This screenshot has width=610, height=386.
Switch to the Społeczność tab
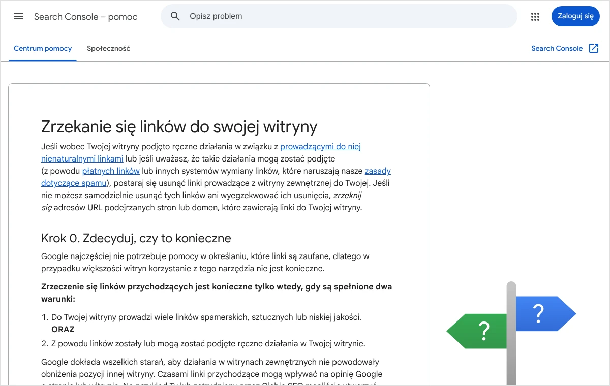108,49
